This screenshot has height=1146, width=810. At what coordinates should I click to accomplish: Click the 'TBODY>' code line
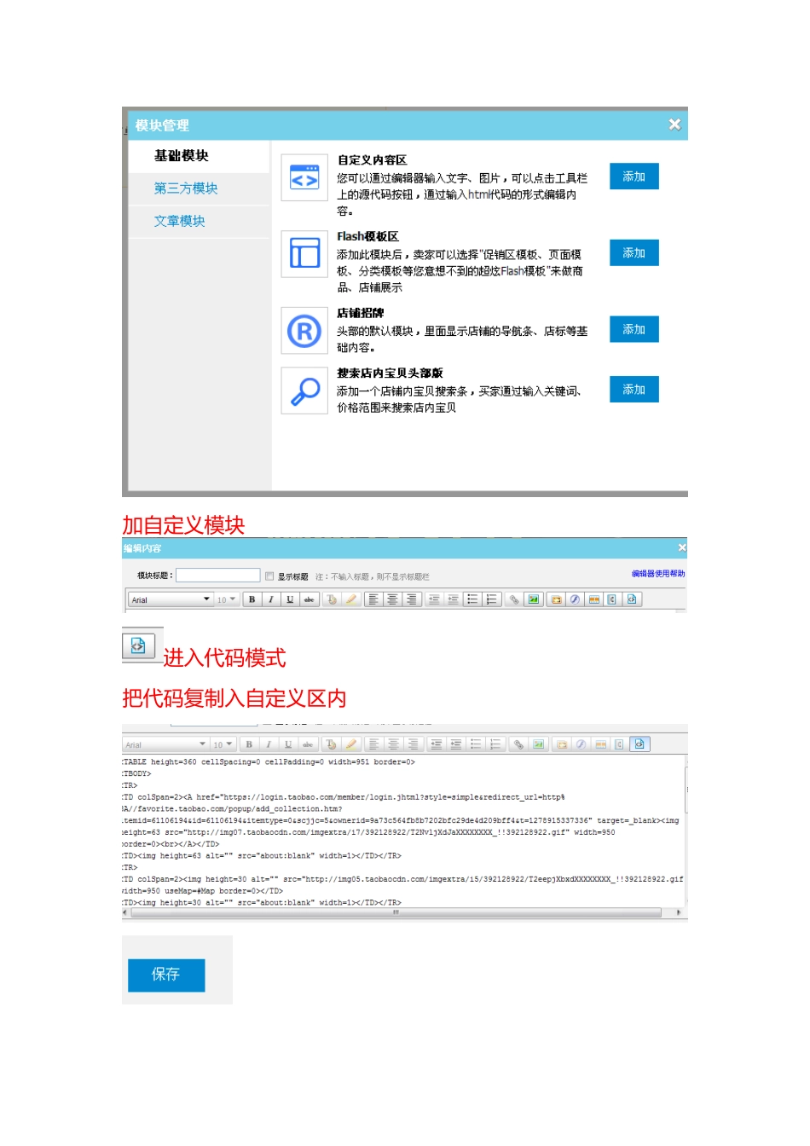(x=136, y=774)
